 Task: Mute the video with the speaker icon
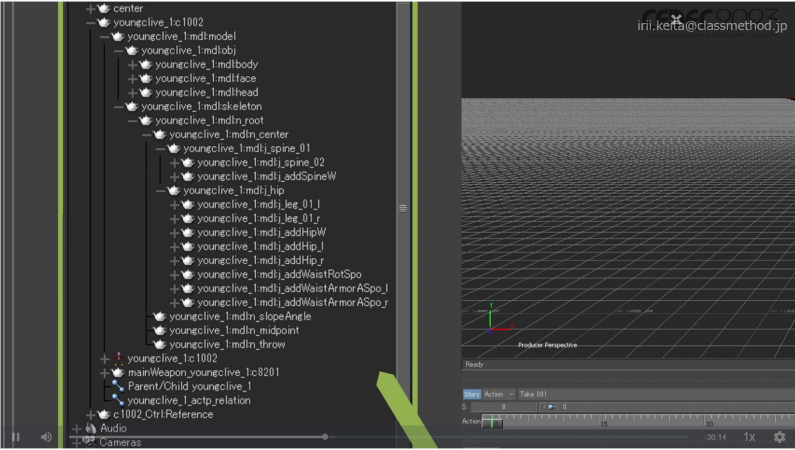(x=46, y=437)
